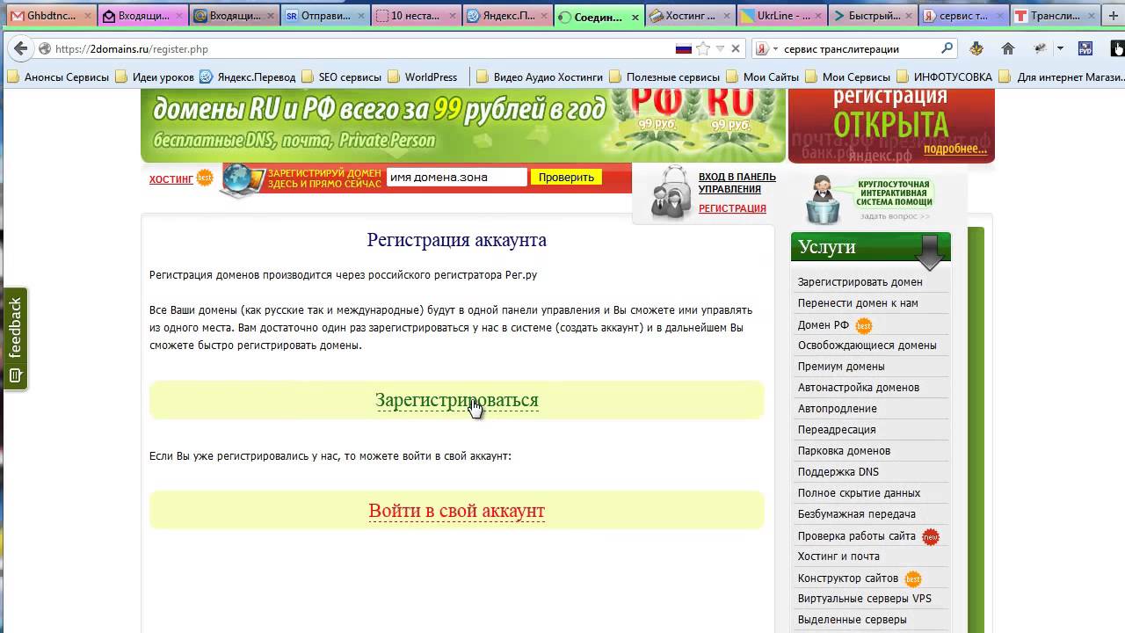
Task: Go back with the browser back arrow
Action: click(x=19, y=49)
